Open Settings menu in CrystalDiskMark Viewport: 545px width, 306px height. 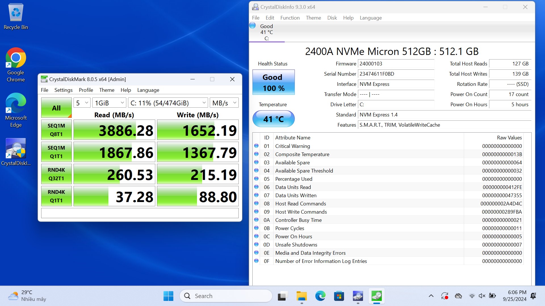click(x=63, y=90)
